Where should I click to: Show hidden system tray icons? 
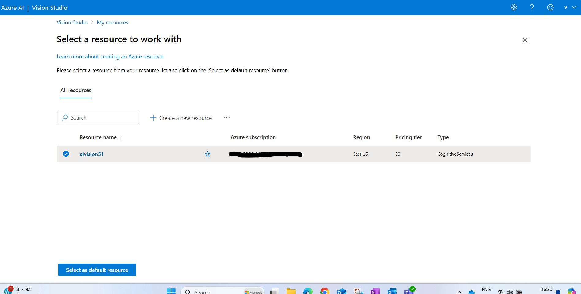coord(459,292)
